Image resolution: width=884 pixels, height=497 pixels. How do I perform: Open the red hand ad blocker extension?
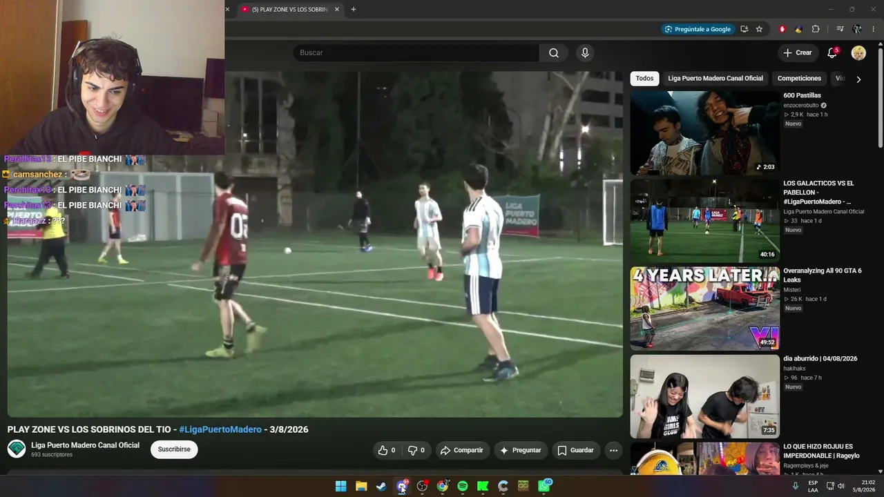pos(782,29)
